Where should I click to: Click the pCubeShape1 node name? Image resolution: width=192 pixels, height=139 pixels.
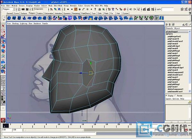tap(172, 32)
